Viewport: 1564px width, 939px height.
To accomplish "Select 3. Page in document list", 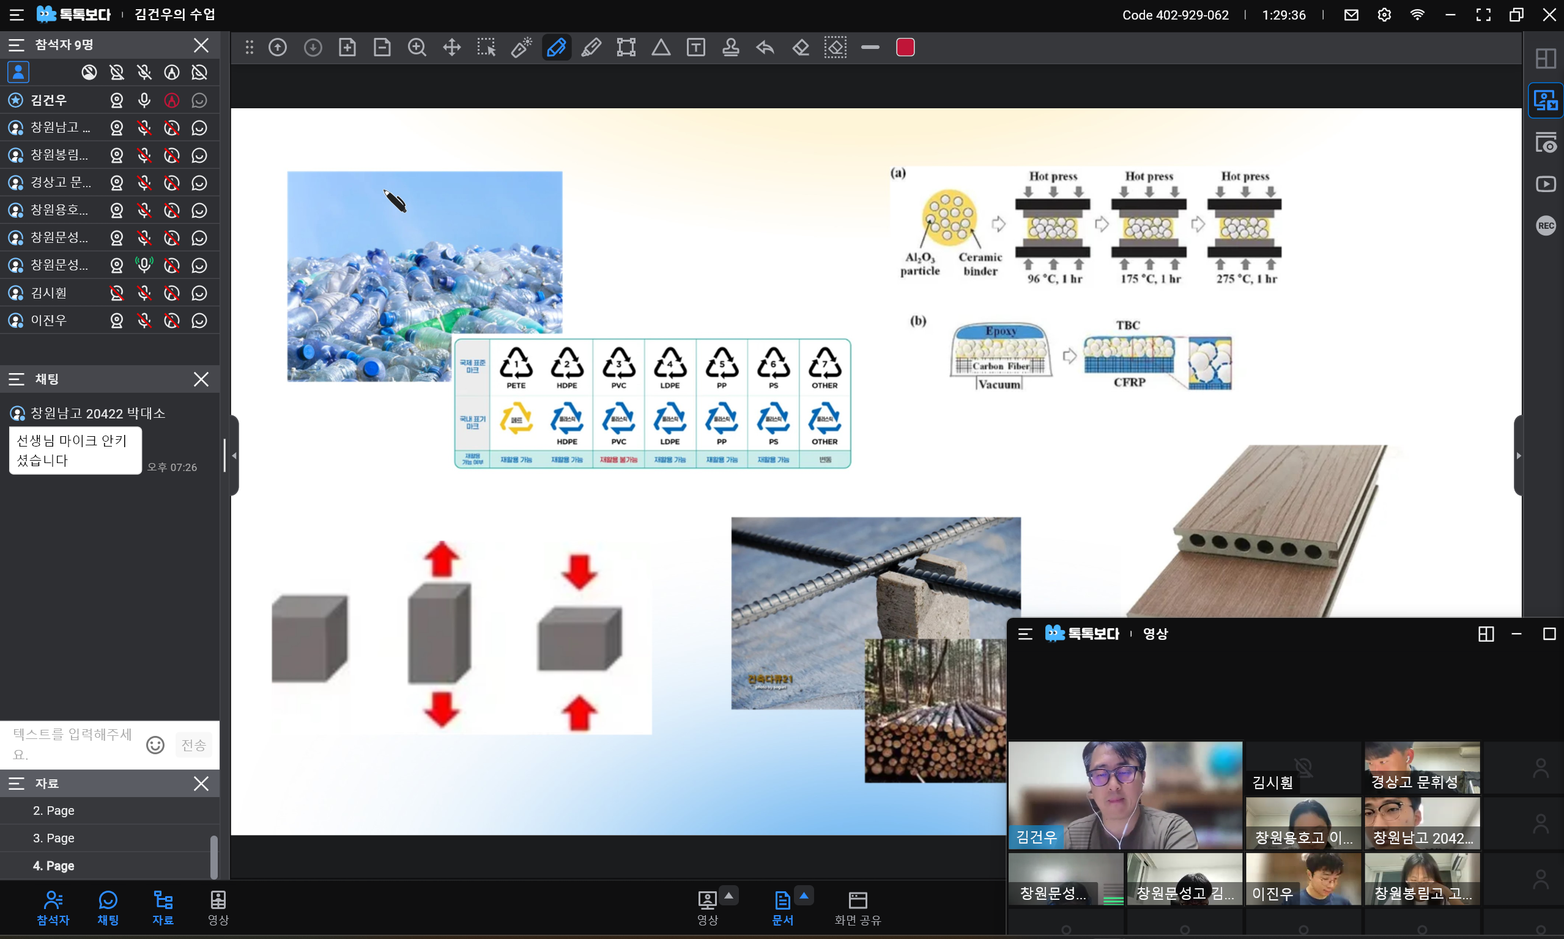I will [x=54, y=838].
